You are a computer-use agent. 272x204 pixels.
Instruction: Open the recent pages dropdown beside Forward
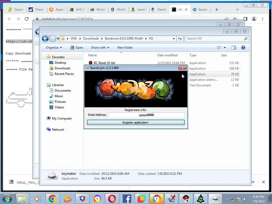point(58,39)
